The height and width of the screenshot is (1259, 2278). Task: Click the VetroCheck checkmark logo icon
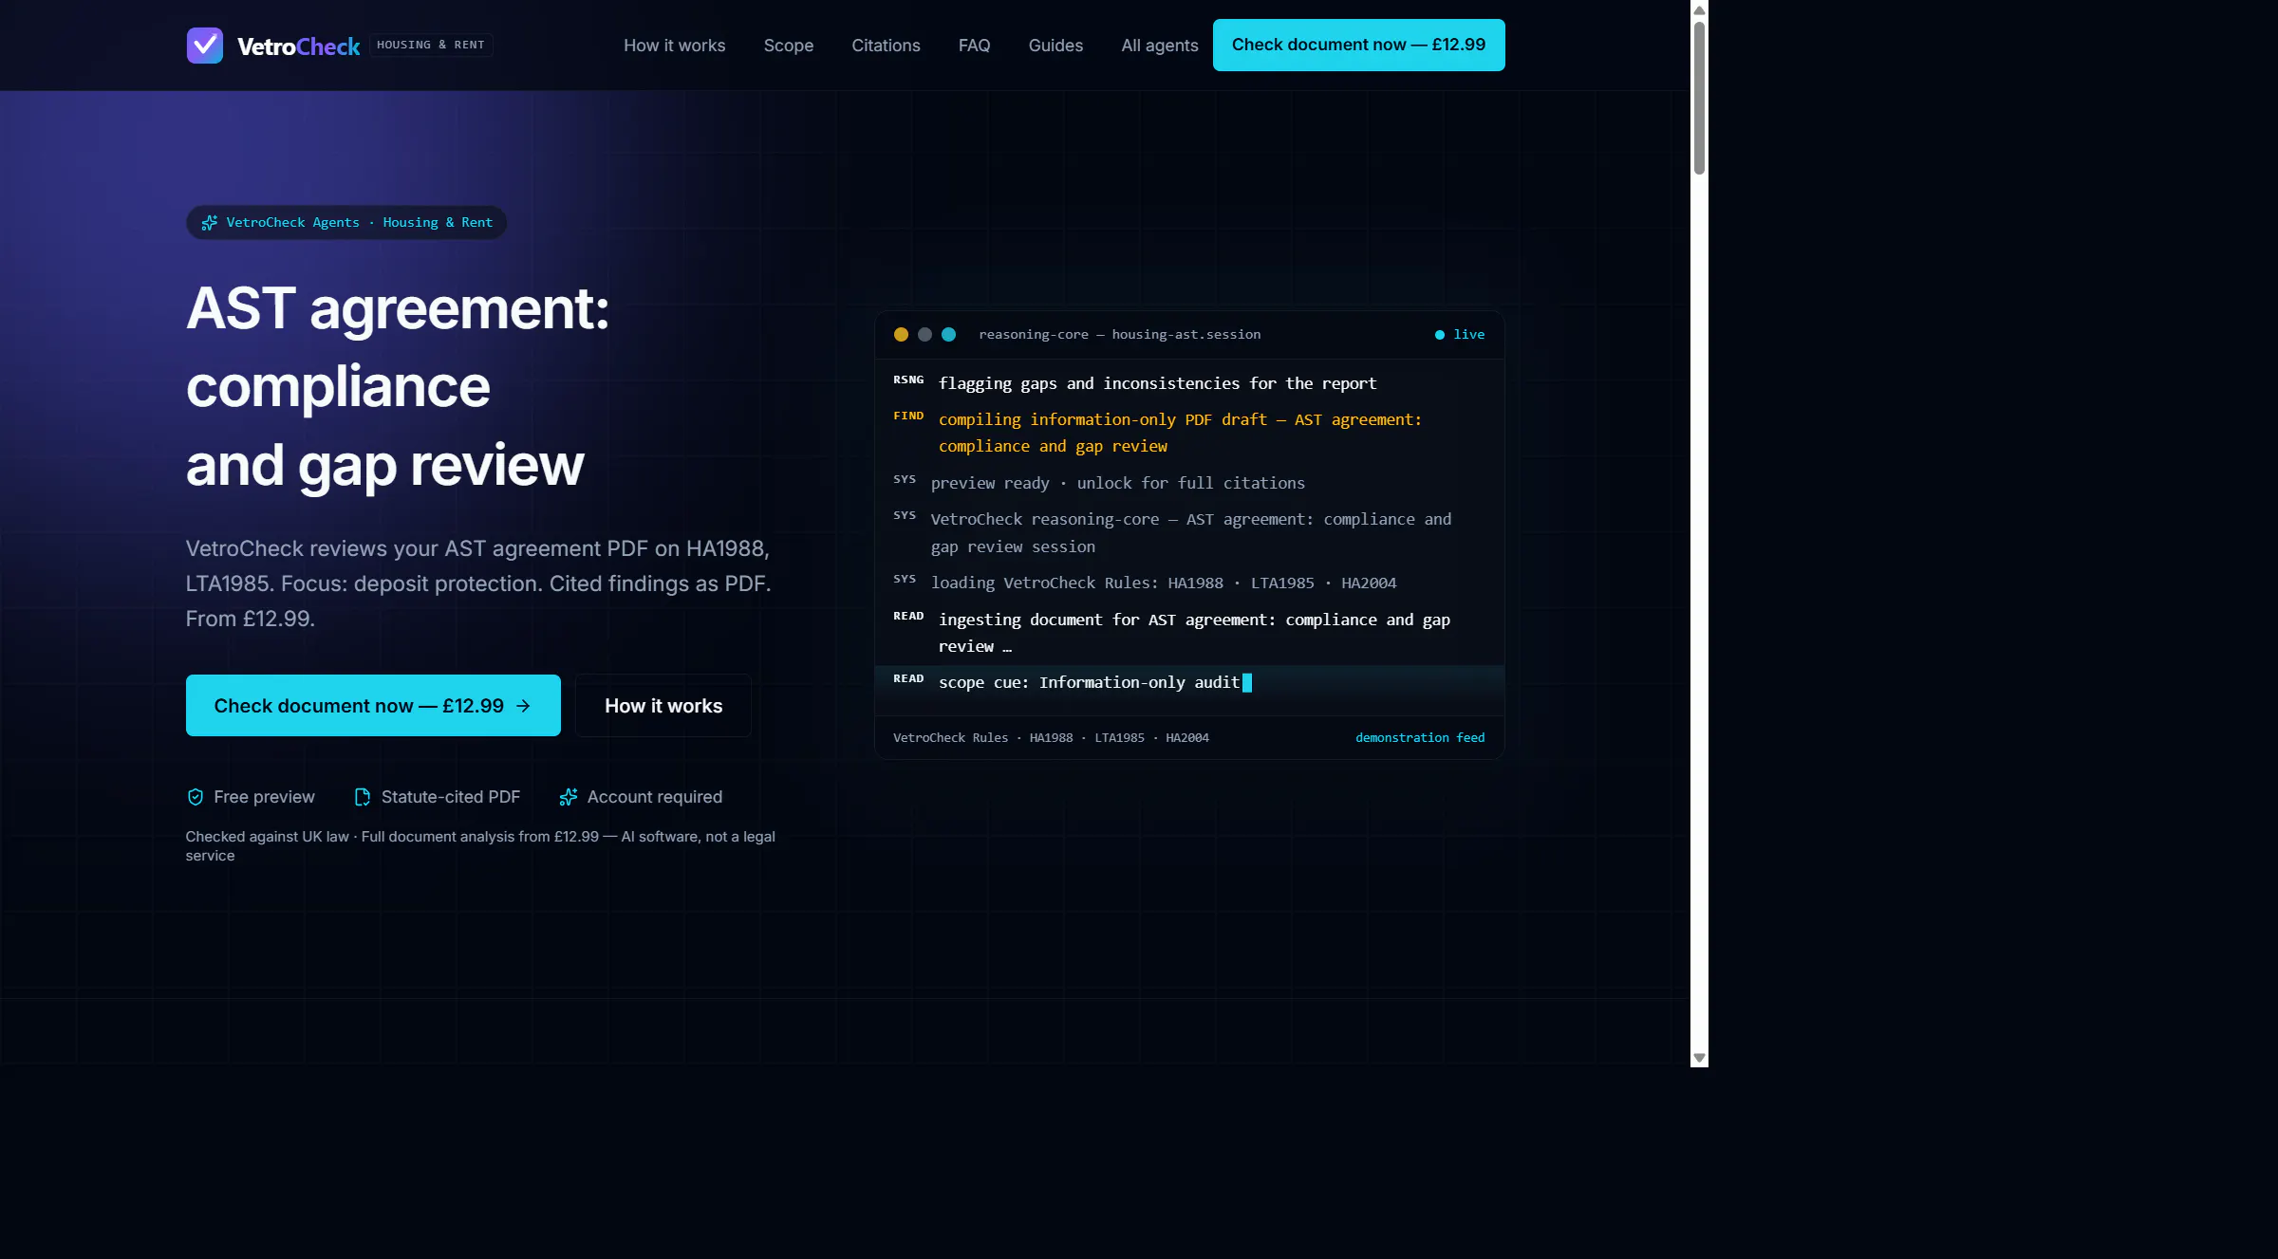click(x=205, y=46)
